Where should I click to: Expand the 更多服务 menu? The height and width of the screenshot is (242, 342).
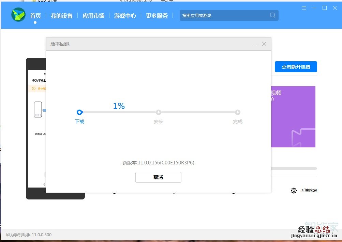tap(157, 16)
